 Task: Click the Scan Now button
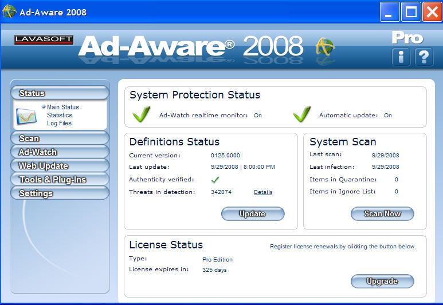click(x=382, y=214)
